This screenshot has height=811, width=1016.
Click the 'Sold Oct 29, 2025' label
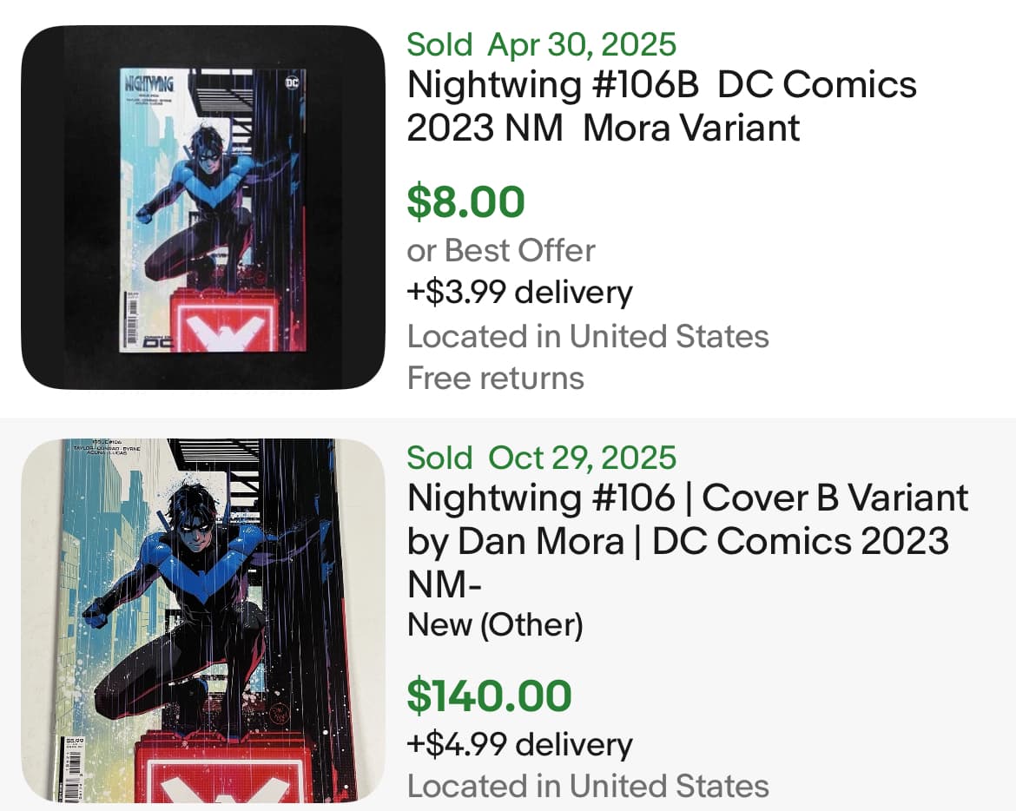pyautogui.click(x=541, y=458)
